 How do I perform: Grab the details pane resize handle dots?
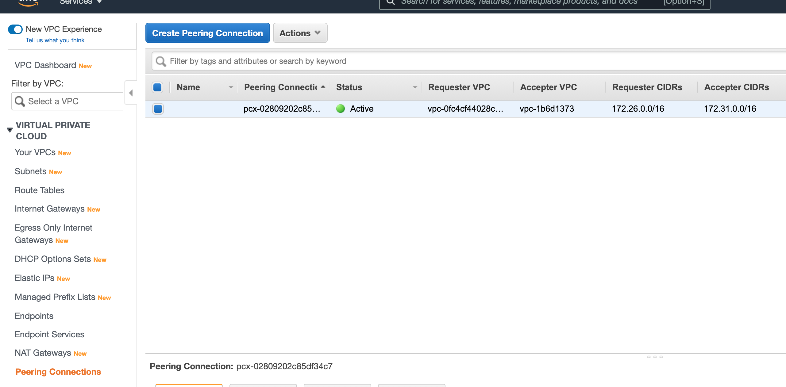point(655,357)
